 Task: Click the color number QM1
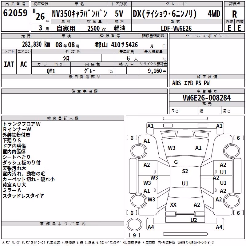coord(51,71)
